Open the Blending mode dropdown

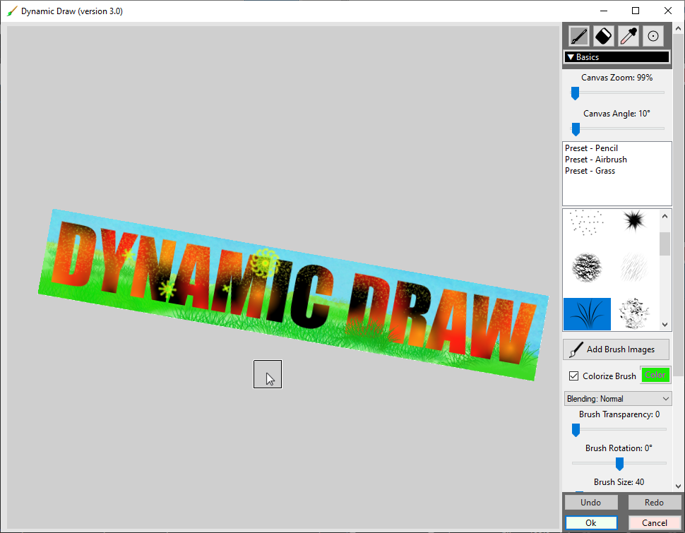pyautogui.click(x=617, y=398)
